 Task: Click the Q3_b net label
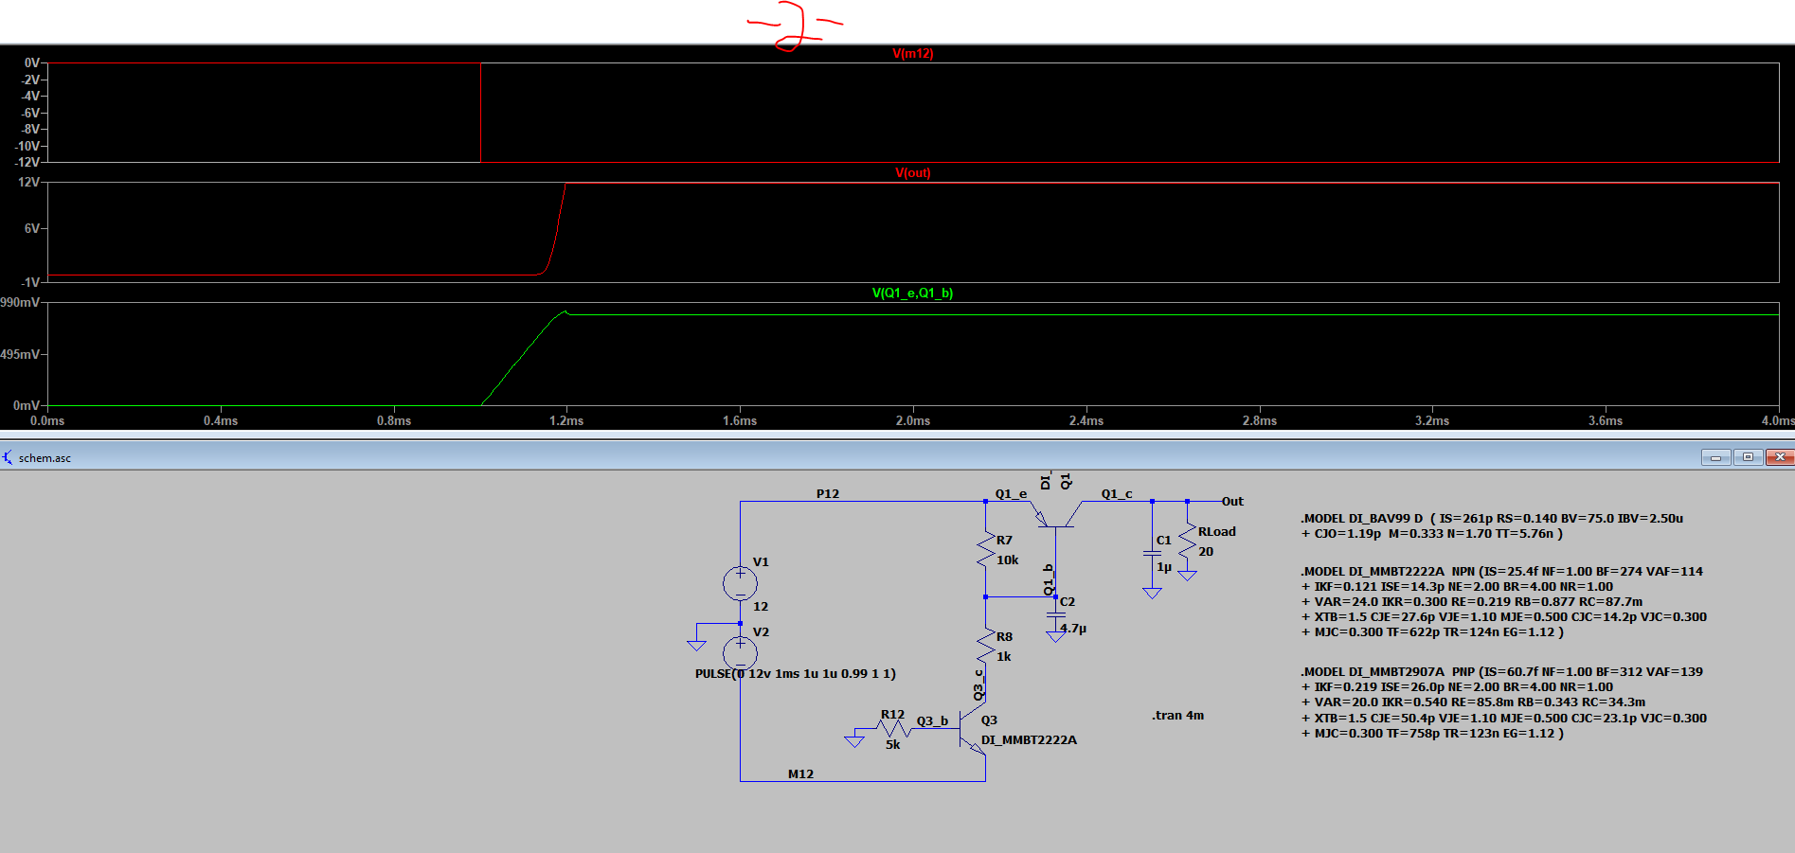pyautogui.click(x=932, y=721)
